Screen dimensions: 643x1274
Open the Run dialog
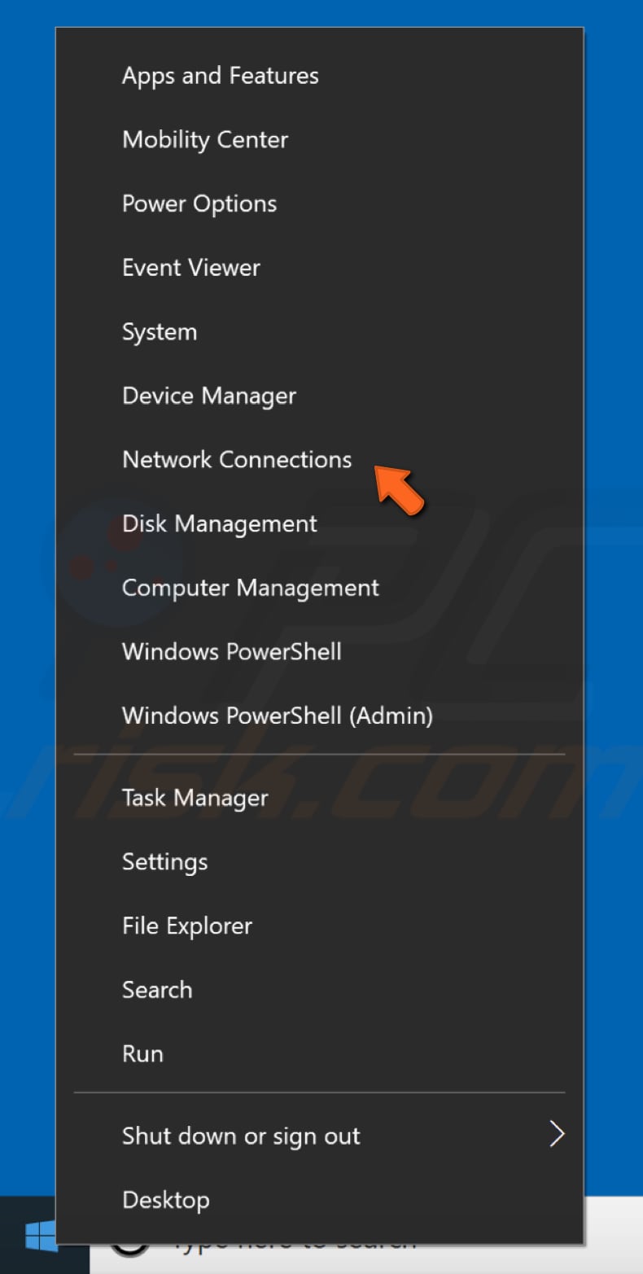pyautogui.click(x=142, y=1053)
